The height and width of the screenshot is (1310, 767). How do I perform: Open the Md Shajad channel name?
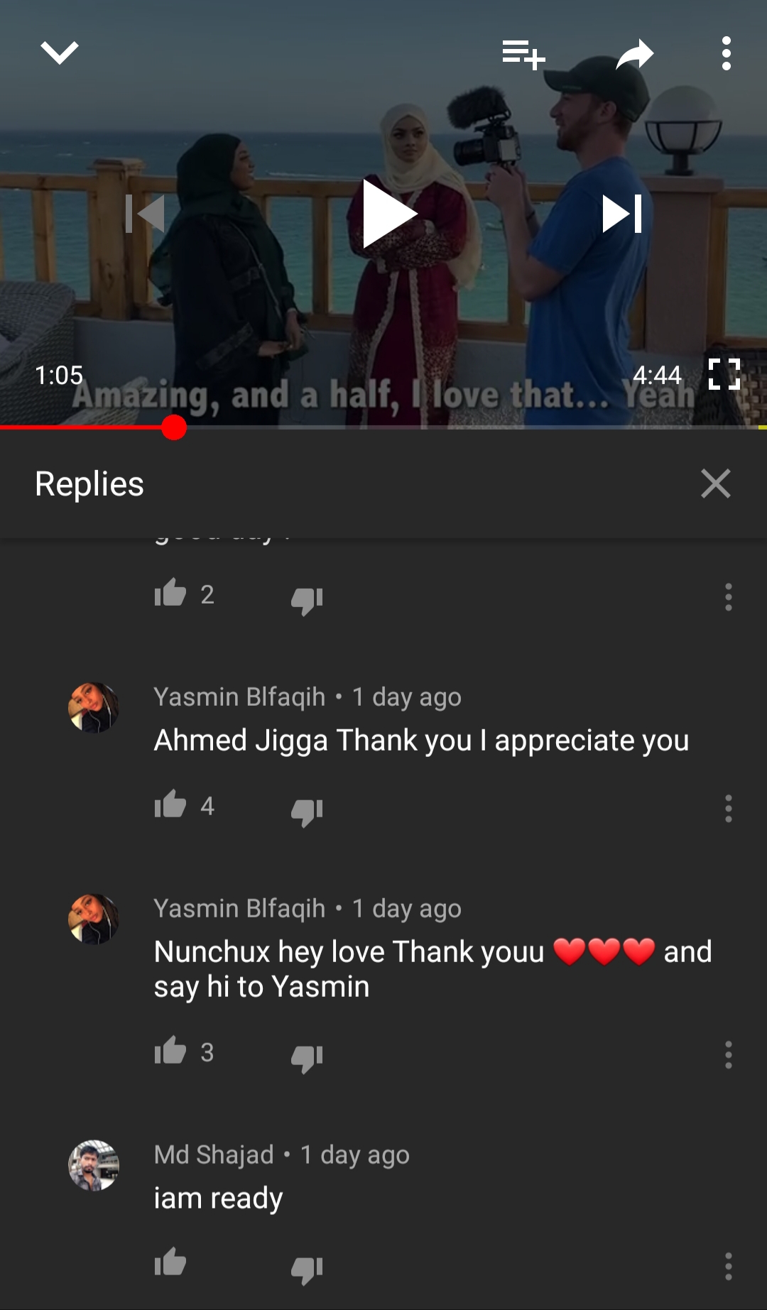(214, 1155)
